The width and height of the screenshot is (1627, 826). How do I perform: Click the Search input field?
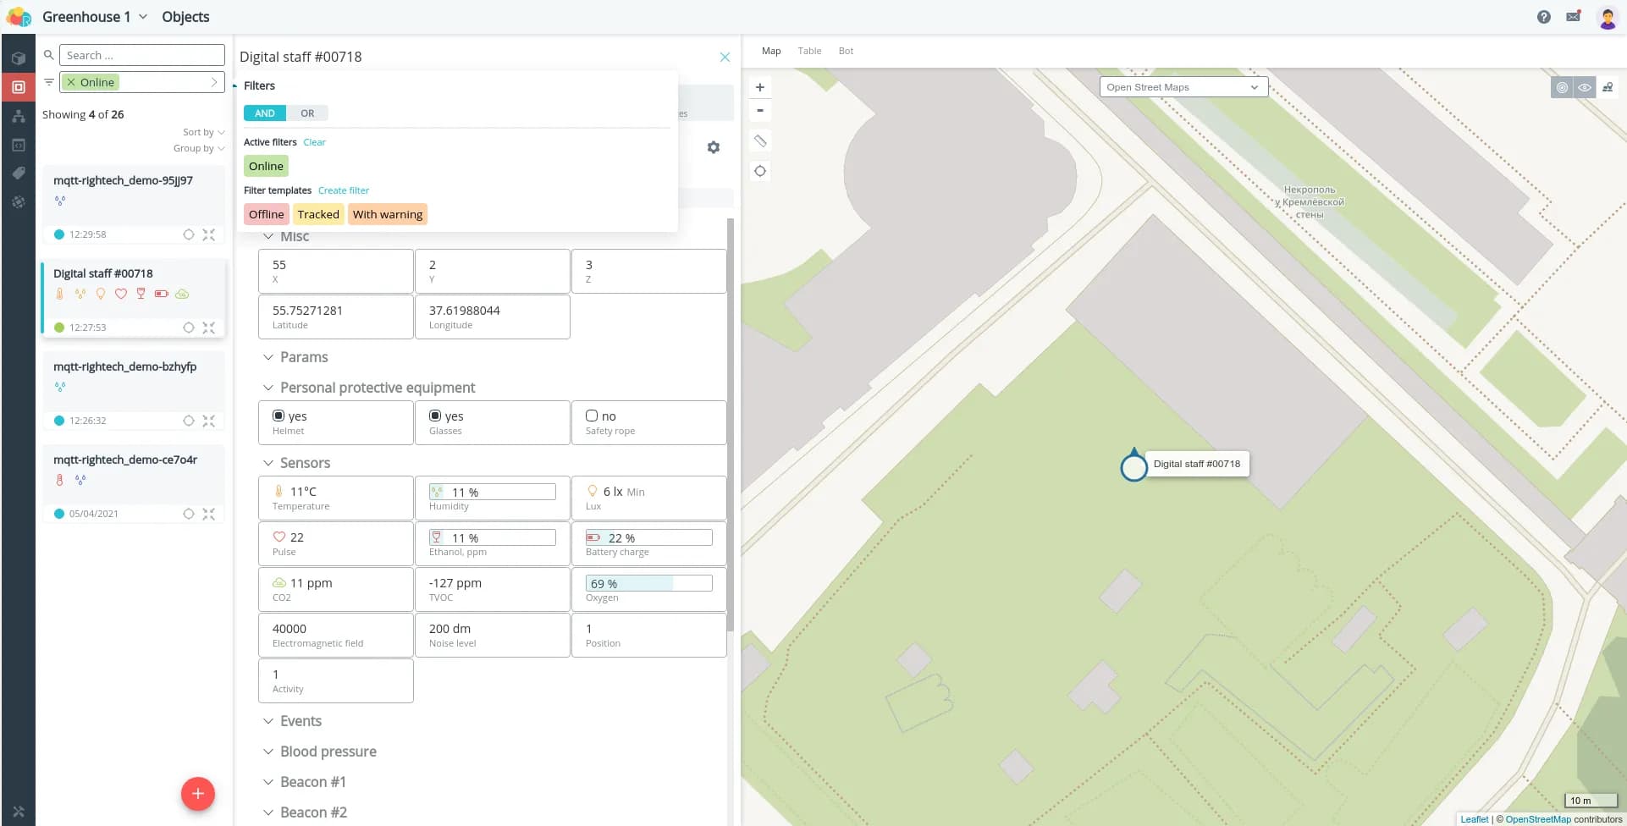tap(141, 55)
